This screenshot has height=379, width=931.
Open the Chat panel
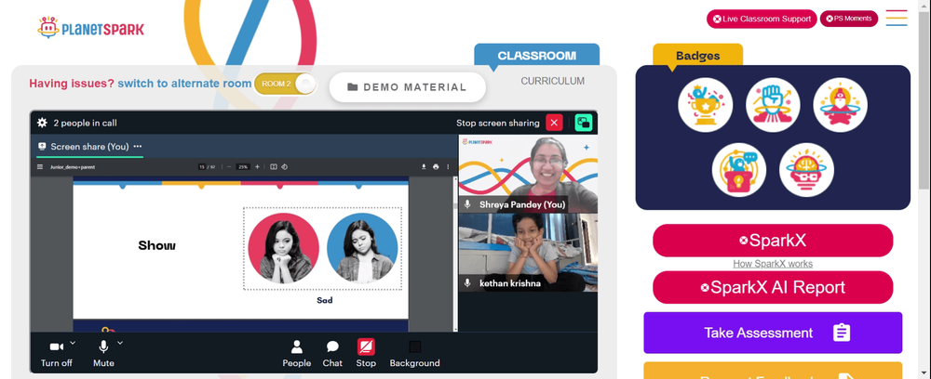click(332, 354)
